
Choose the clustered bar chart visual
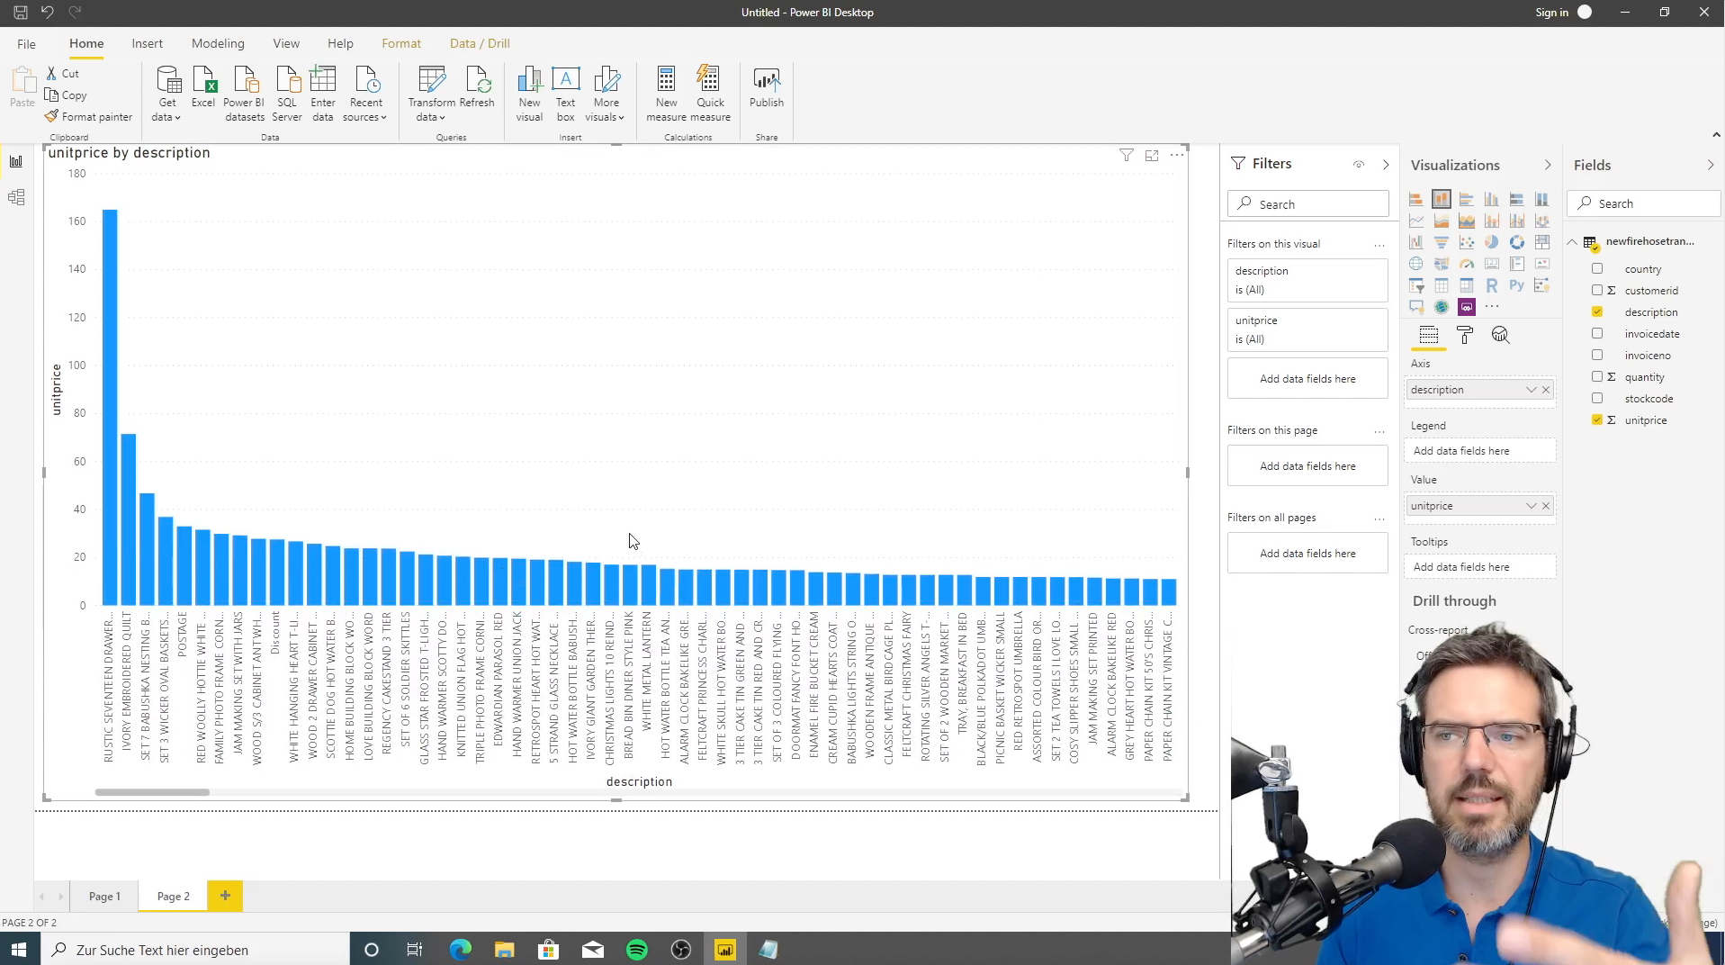pos(1467,199)
